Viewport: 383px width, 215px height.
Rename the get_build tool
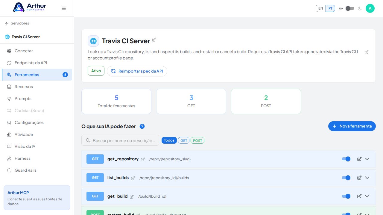(x=132, y=197)
